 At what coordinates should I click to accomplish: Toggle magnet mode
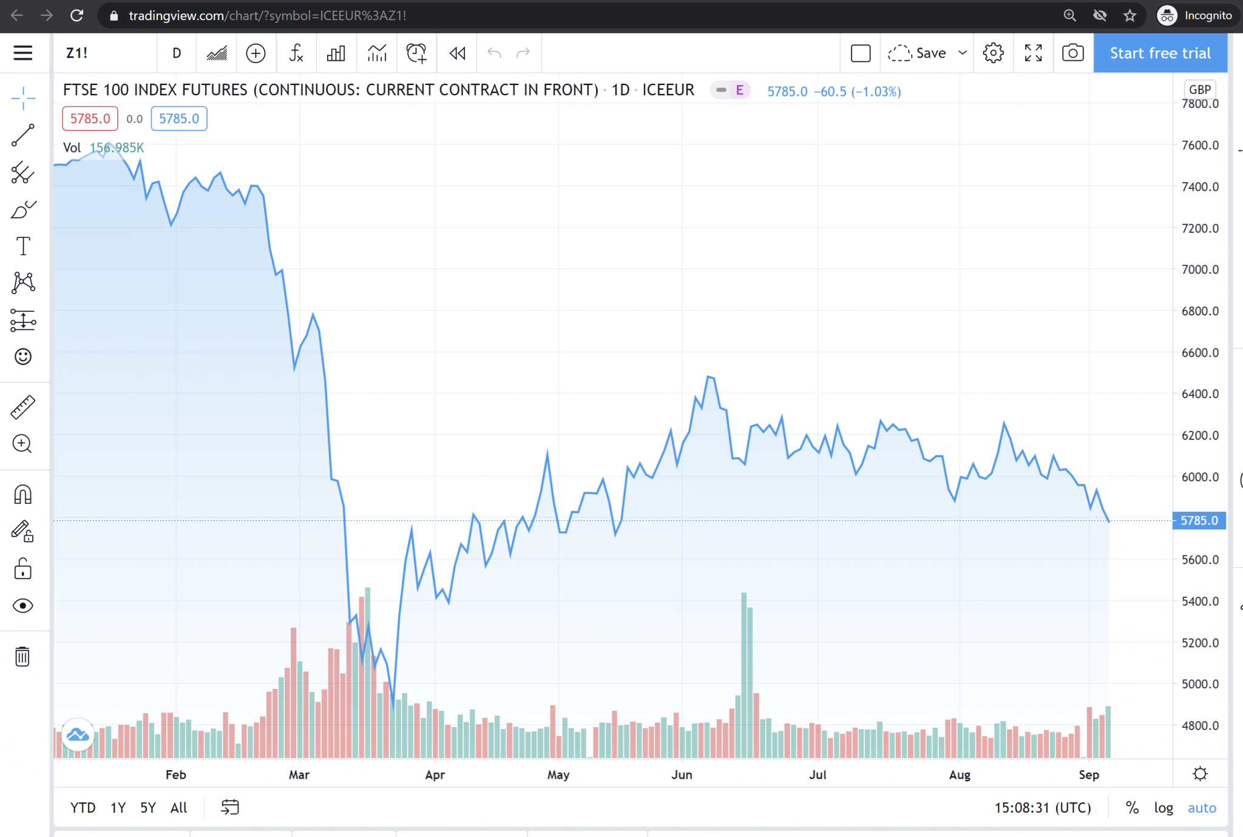point(23,495)
